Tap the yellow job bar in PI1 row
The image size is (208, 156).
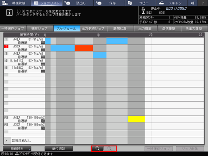[136, 119]
